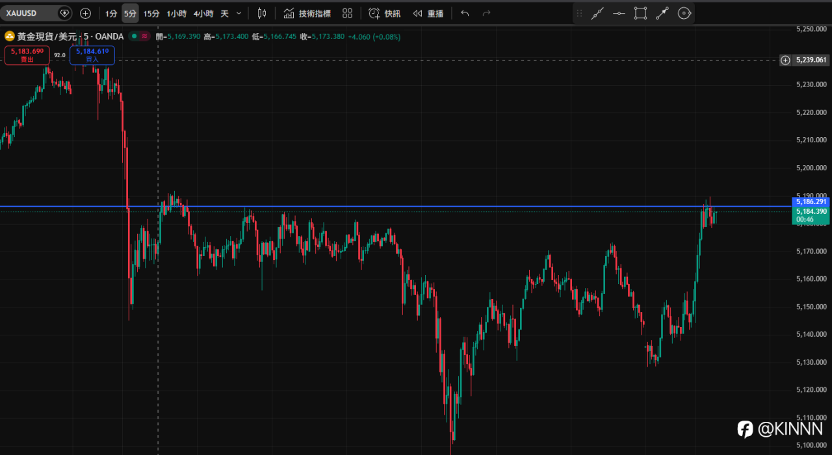Image resolution: width=832 pixels, height=455 pixels.
Task: Select the trend line drawing tool
Action: tap(598, 13)
